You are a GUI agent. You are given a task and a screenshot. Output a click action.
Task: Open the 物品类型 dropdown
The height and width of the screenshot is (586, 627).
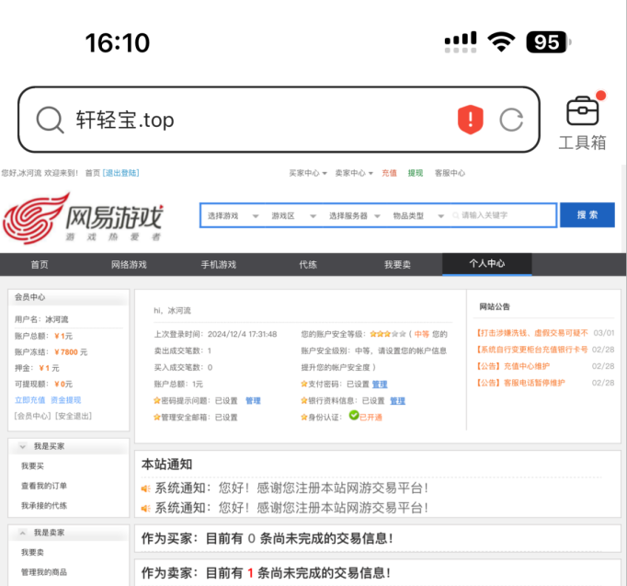click(x=418, y=215)
